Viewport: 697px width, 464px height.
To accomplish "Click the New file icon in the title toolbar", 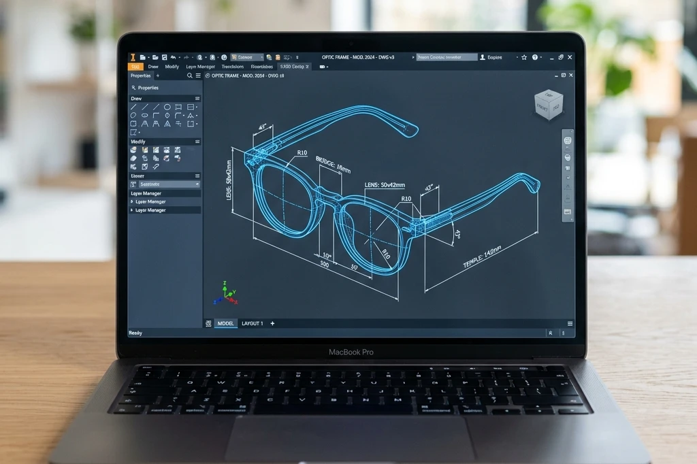I will click(143, 57).
